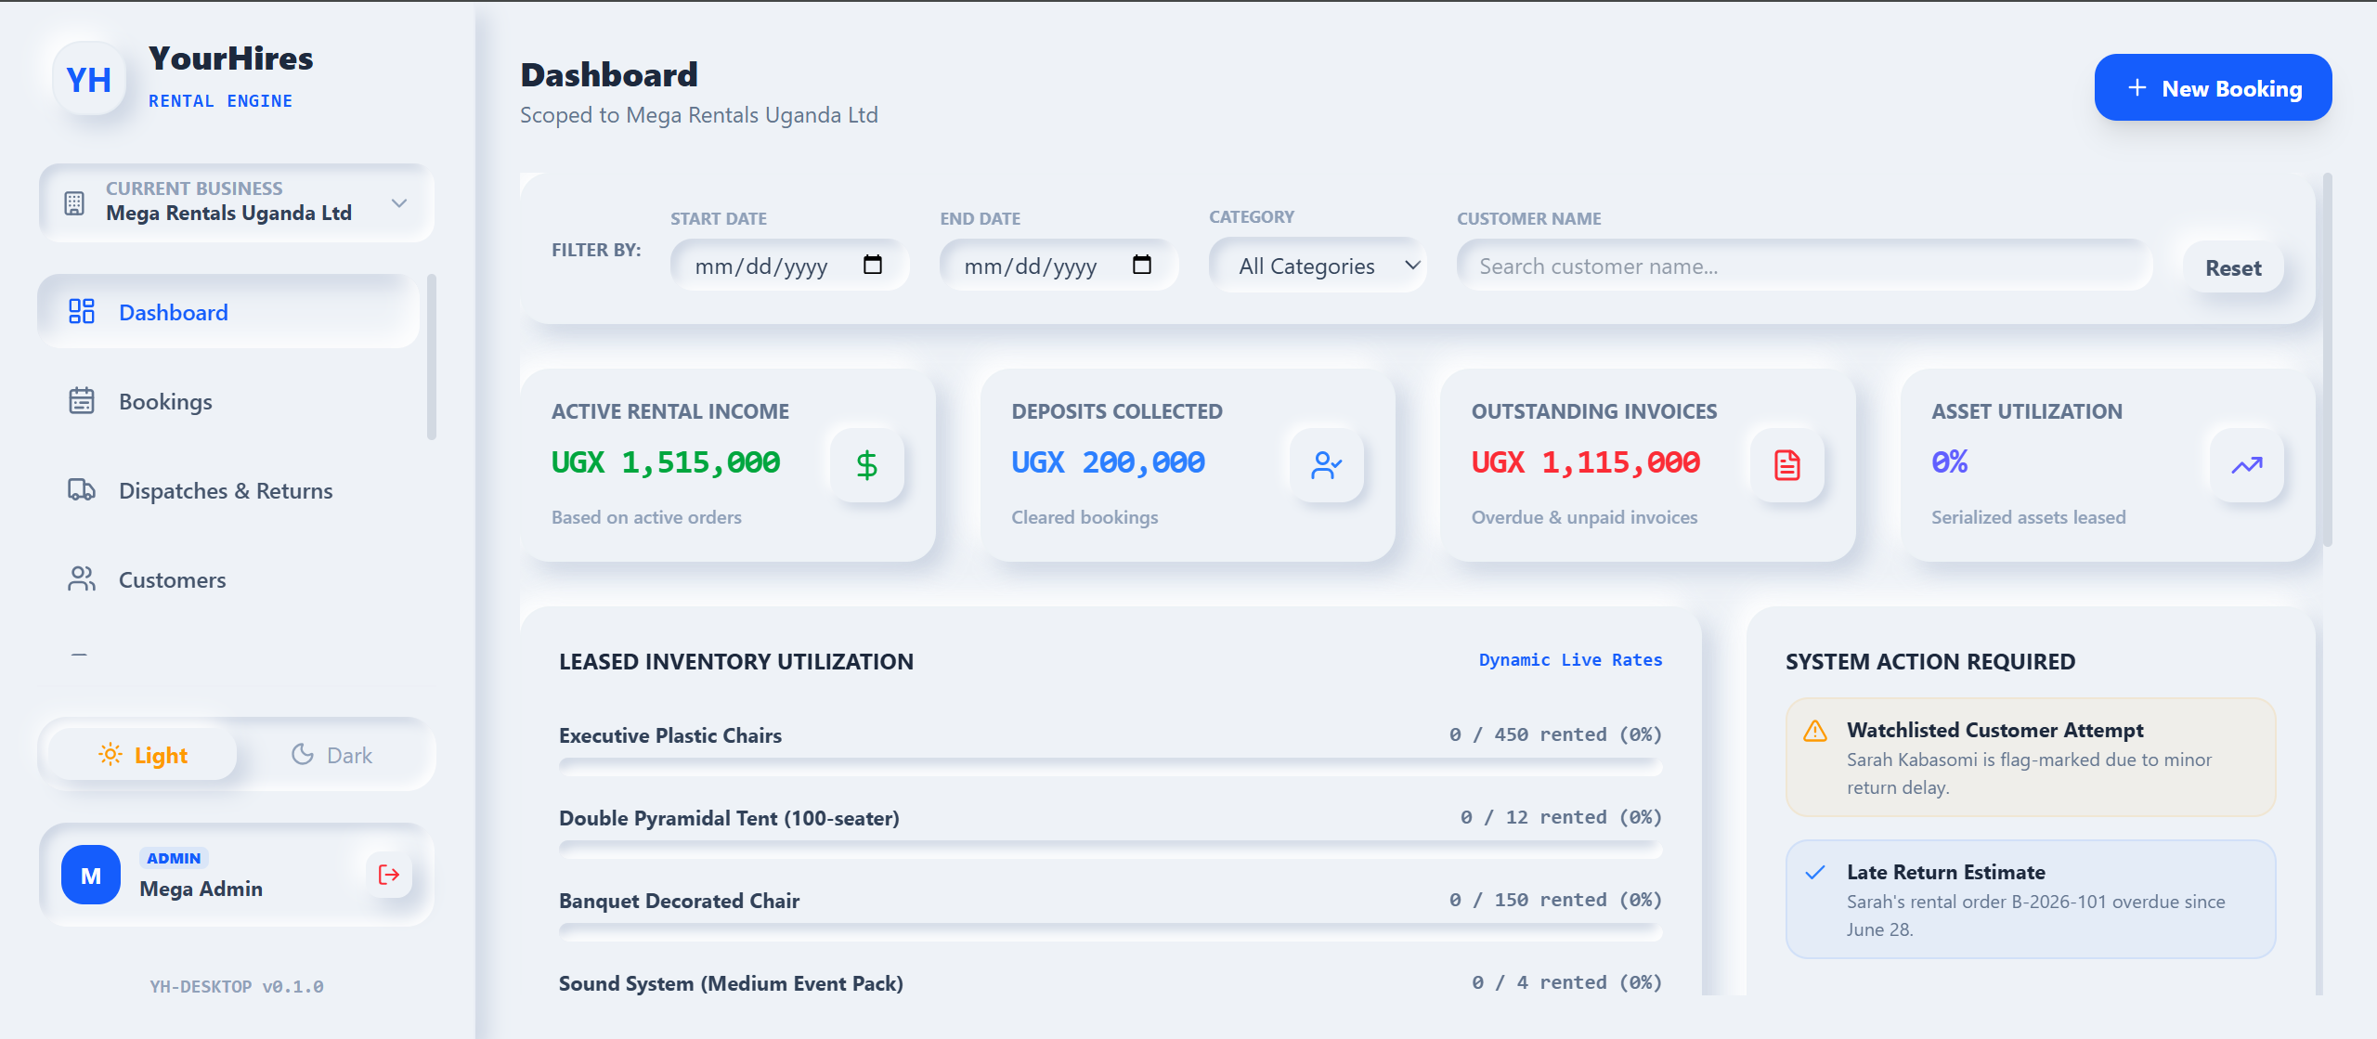The image size is (2377, 1039).
Task: Expand the Current Business chevron
Action: 399,203
